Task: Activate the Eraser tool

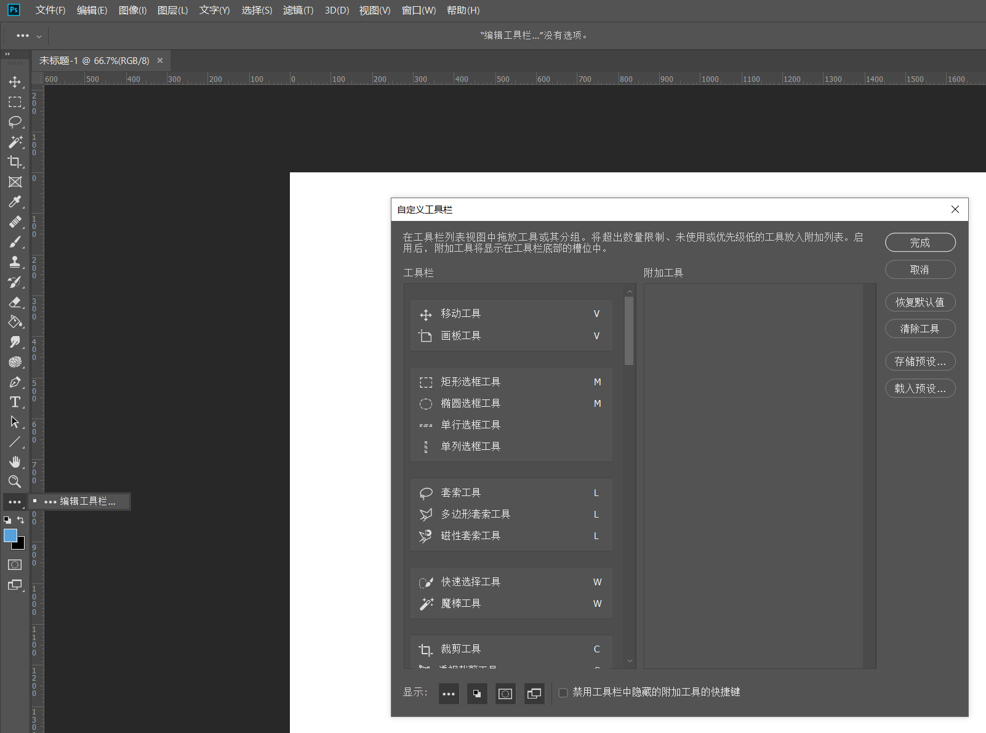Action: pyautogui.click(x=15, y=302)
